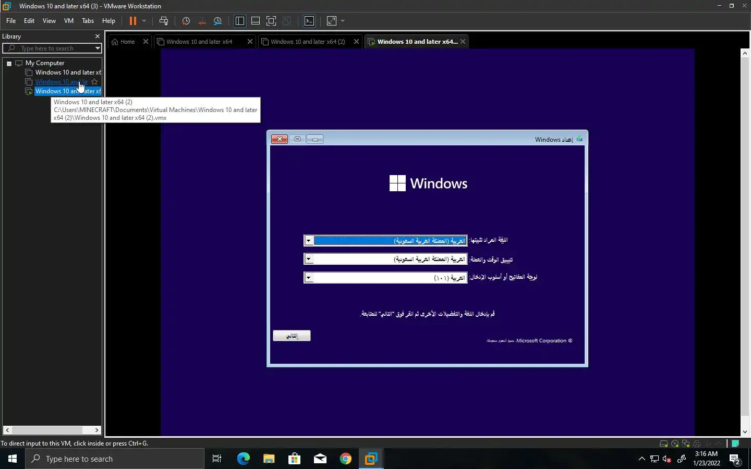Toggle the console view icon

(x=309, y=21)
